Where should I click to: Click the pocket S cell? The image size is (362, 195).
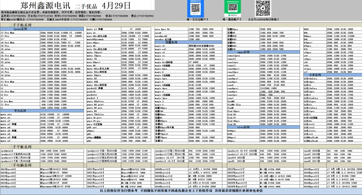click(x=104, y=98)
